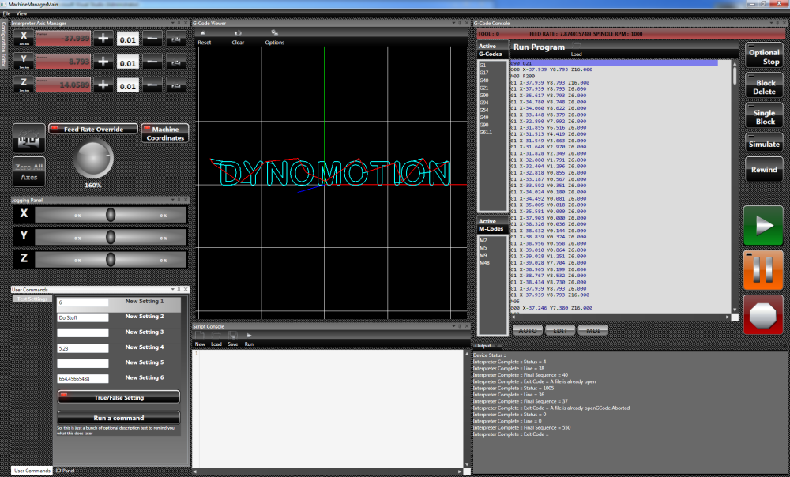790x477 pixels.
Task: Adjust the feed rate override knob
Action: pyautogui.click(x=93, y=160)
